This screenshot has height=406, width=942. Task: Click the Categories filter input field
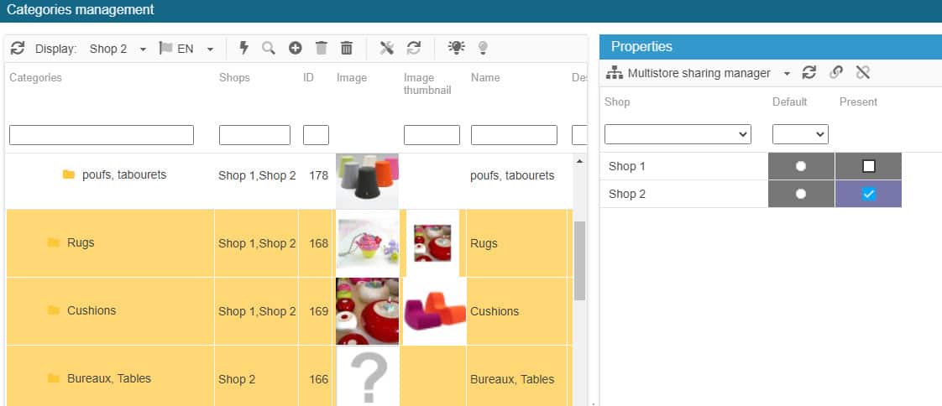102,135
